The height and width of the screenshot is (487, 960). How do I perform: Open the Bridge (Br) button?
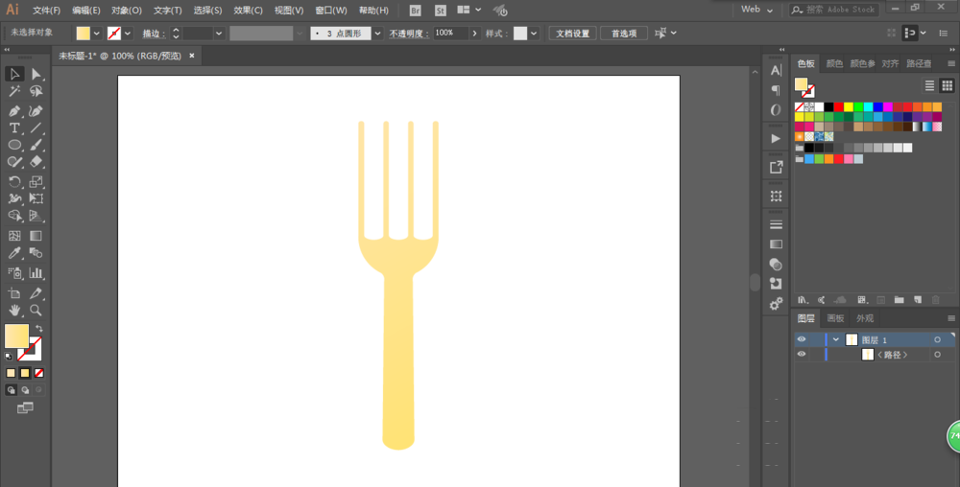[415, 11]
